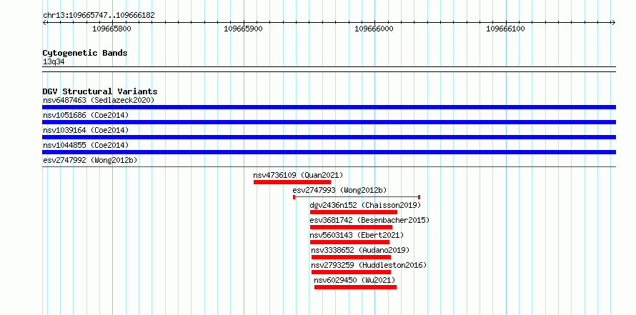The image size is (636, 315).
Task: Open nsv2793259 (Huddleston2016) label
Action: pyautogui.click(x=369, y=265)
